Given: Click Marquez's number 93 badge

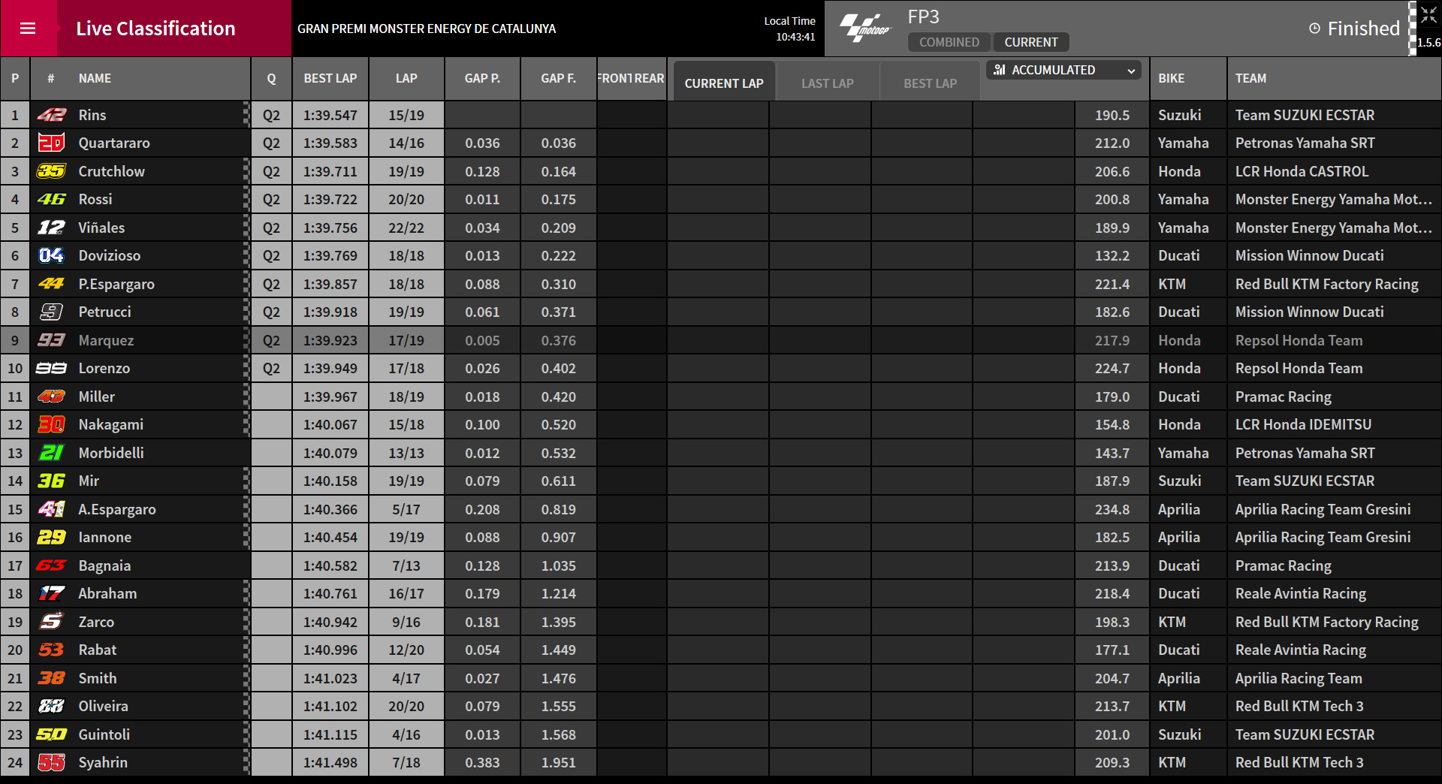Looking at the screenshot, I should 52,340.
